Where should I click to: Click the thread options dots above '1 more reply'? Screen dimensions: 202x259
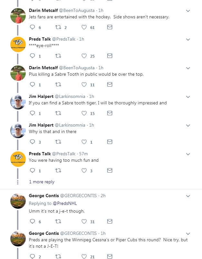pos(18,182)
